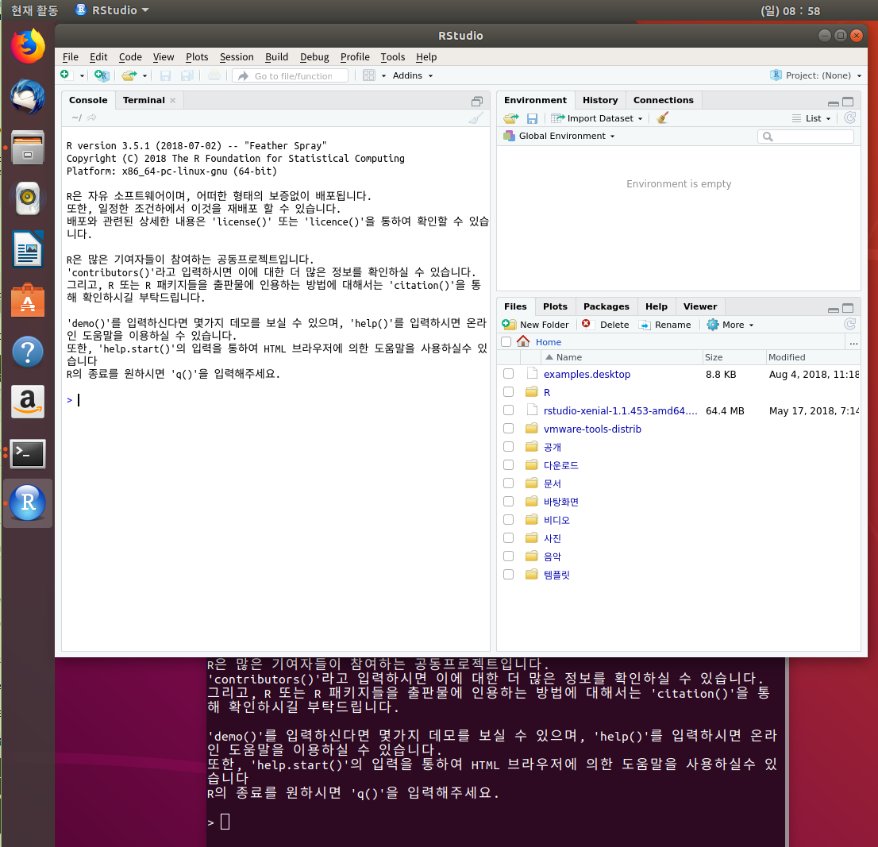The width and height of the screenshot is (878, 847).
Task: Check the R folder checkbox
Action: (508, 392)
